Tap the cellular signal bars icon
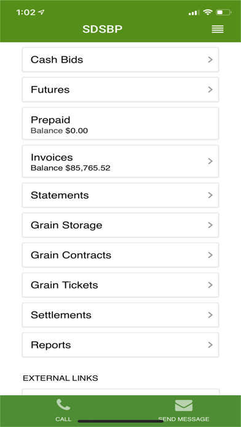Viewport: 241px width, 427px height. 194,13
